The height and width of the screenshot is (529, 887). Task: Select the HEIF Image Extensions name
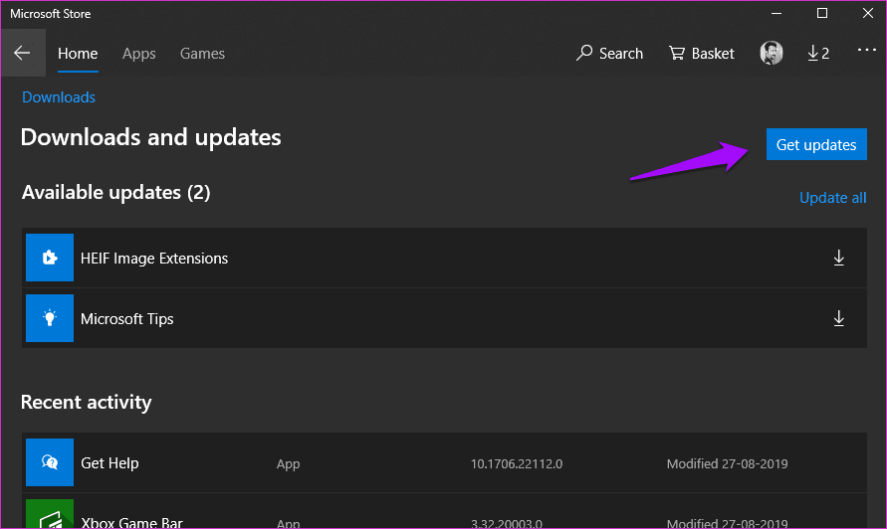point(154,259)
